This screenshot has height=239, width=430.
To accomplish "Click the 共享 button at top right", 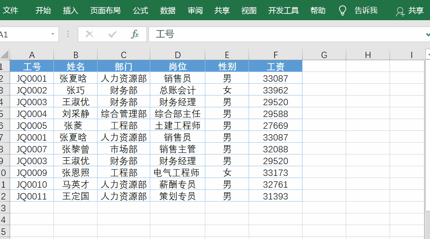I will point(416,11).
